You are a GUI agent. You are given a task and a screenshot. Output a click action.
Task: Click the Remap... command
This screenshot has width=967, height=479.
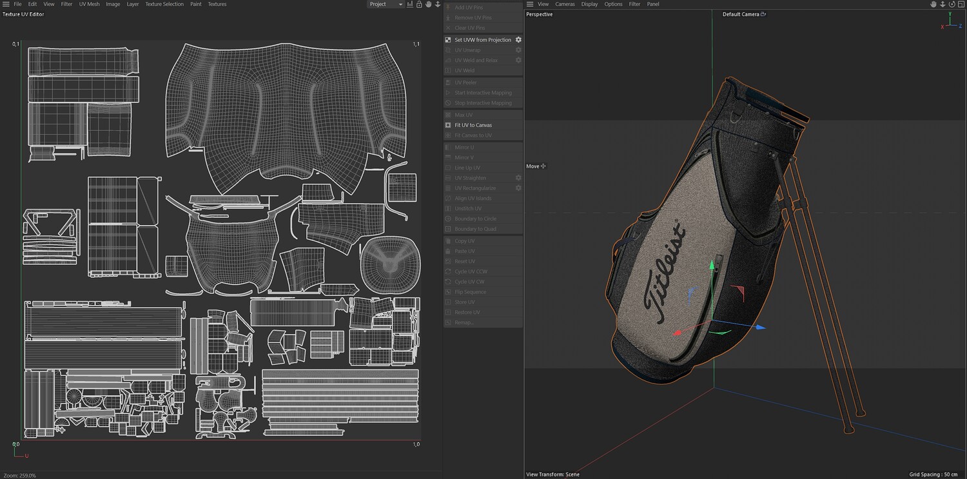coord(484,322)
